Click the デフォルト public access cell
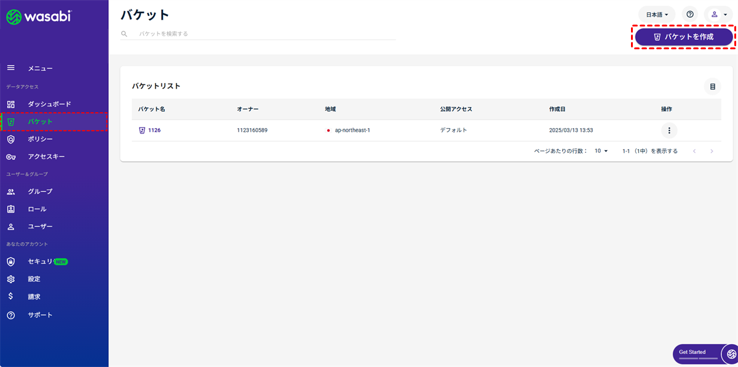 coord(454,131)
